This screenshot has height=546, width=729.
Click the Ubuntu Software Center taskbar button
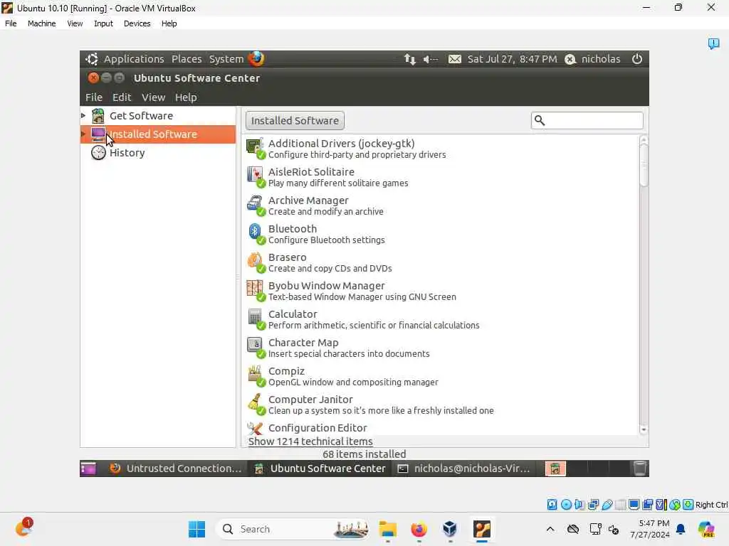320,469
